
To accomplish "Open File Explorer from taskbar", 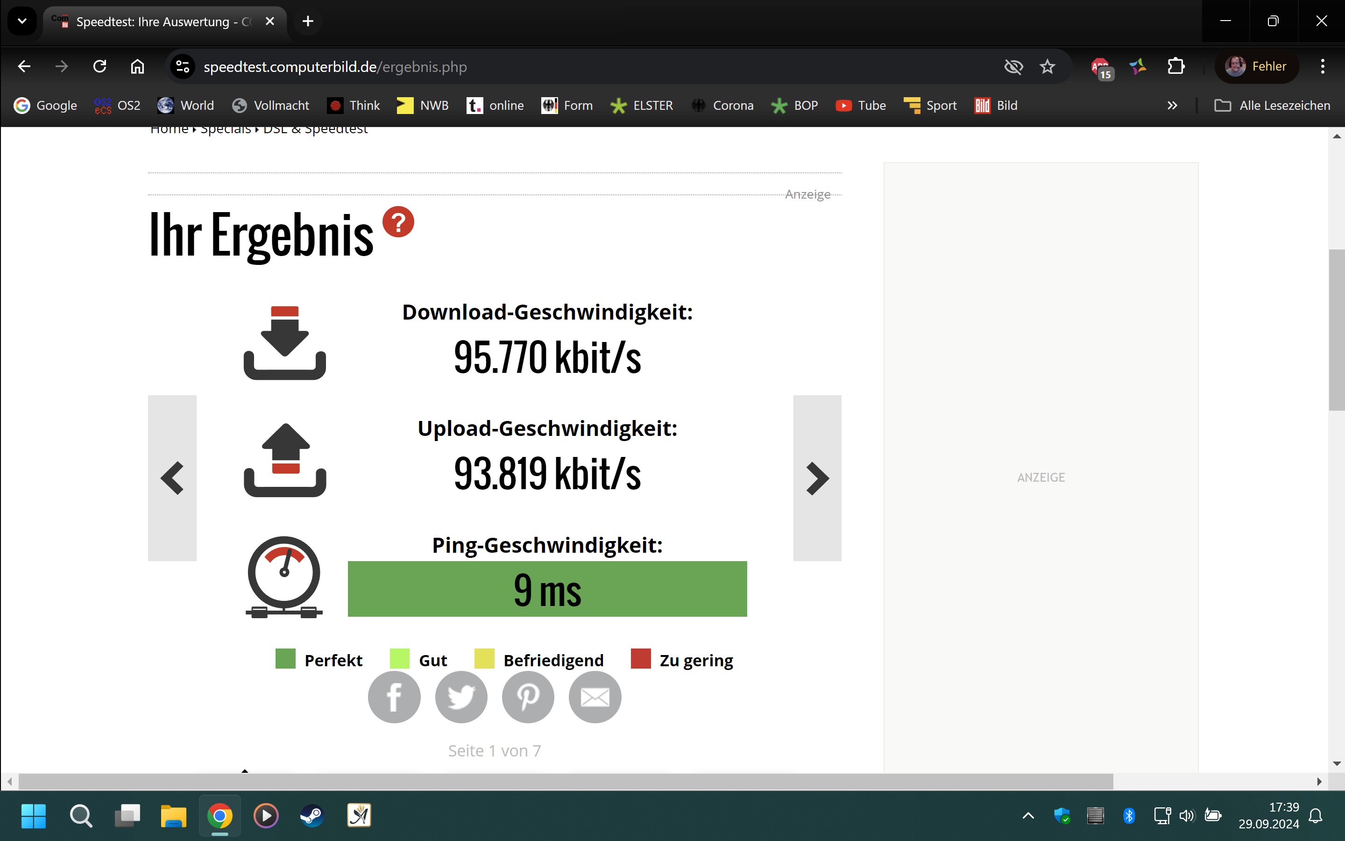I will pyautogui.click(x=173, y=816).
